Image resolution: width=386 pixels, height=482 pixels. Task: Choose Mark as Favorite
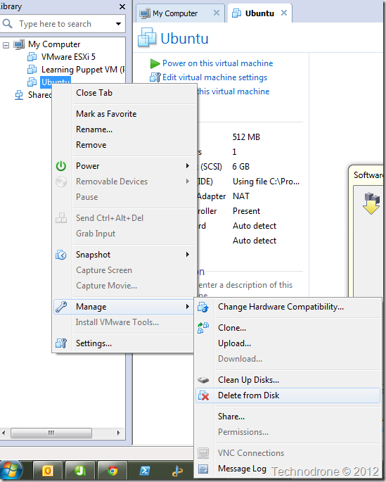click(x=106, y=114)
